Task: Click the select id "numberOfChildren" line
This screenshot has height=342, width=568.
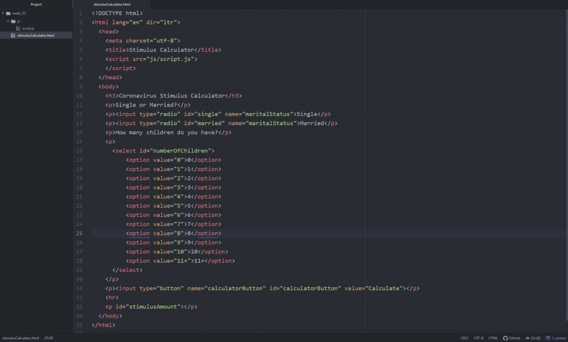Action: [164, 151]
